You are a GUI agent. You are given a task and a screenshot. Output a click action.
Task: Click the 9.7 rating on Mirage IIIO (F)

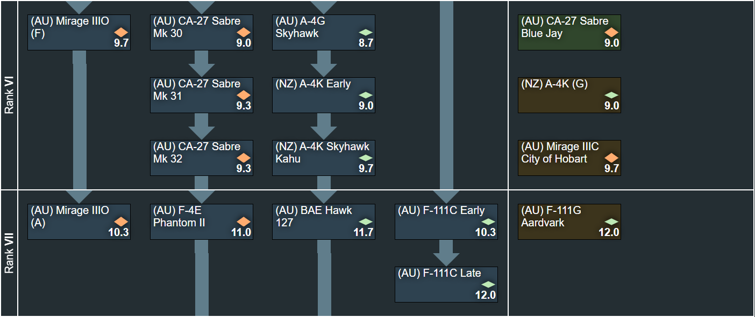(122, 43)
